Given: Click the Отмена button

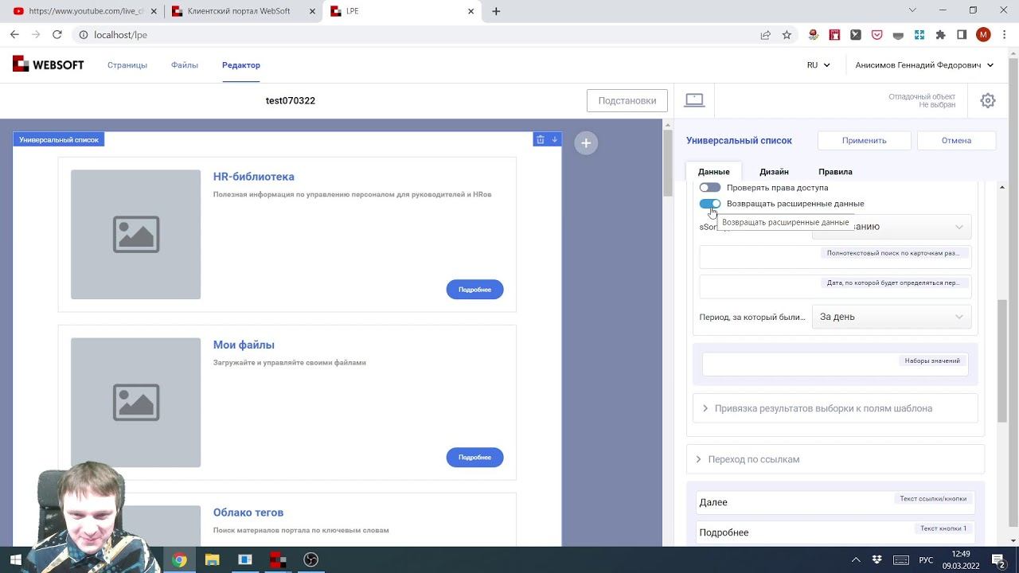Looking at the screenshot, I should [x=956, y=140].
